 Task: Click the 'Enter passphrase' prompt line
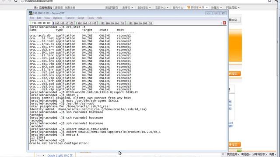coord(70,106)
